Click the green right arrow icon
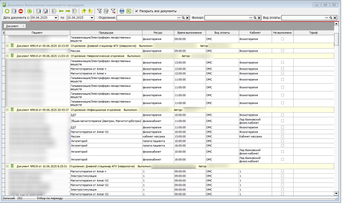This screenshot has height=203, width=342. (68, 11)
